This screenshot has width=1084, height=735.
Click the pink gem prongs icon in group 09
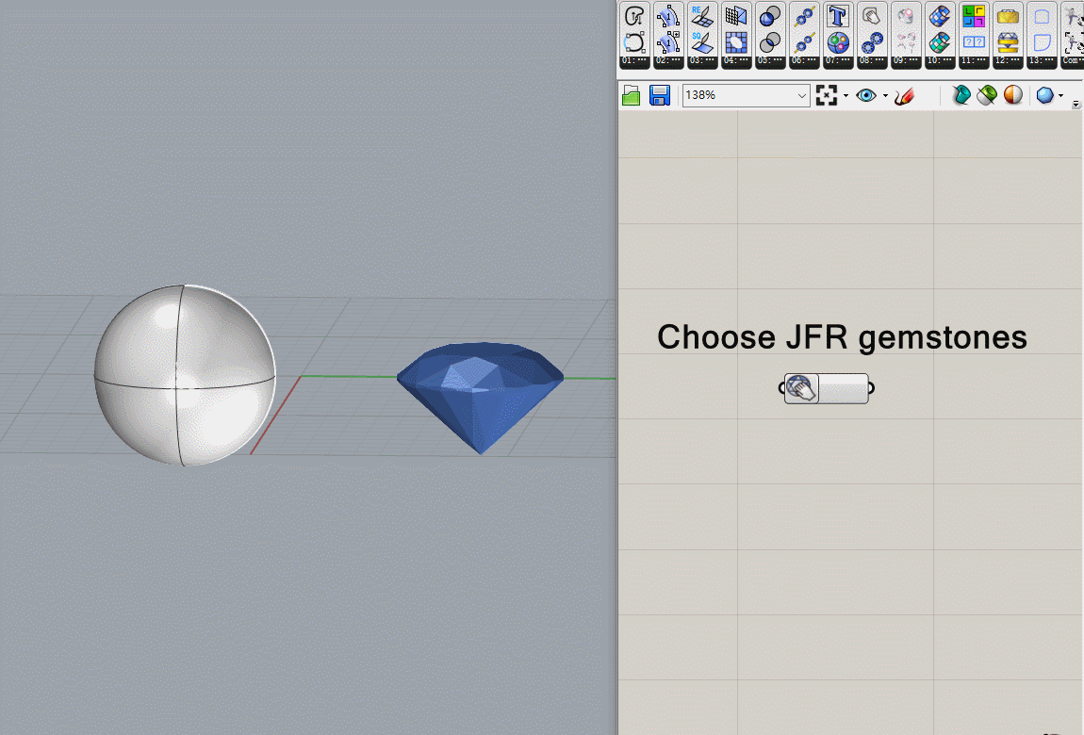click(x=906, y=42)
